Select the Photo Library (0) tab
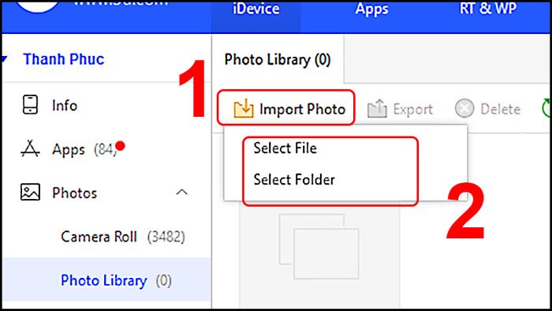The width and height of the screenshot is (552, 311). 278,59
